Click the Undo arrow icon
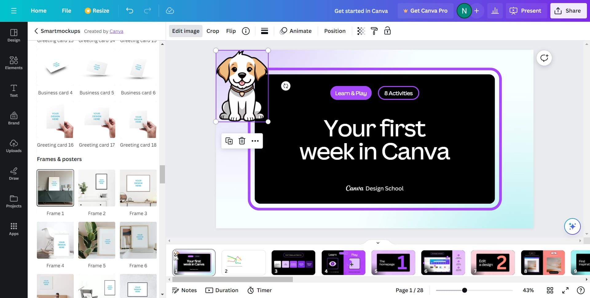Viewport: 590px width, 298px height. pyautogui.click(x=129, y=11)
